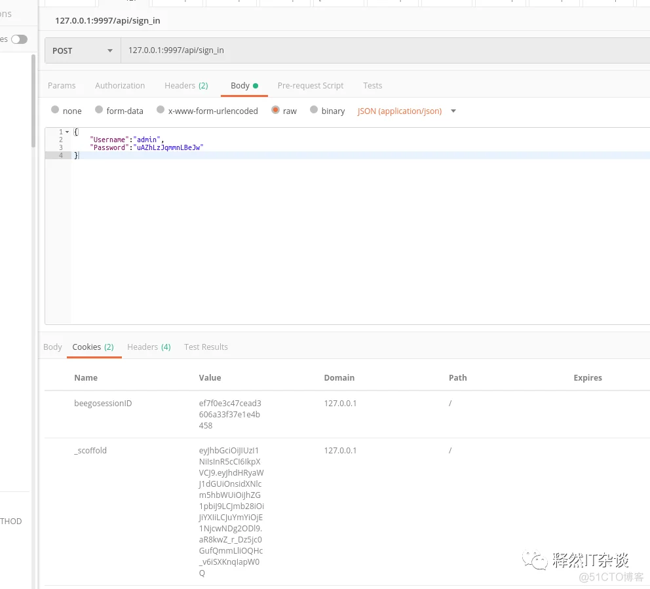Screen dimensions: 650x589
Task: Click the request title 127.0.0.1:9997/api/sign_in
Action: click(107, 21)
